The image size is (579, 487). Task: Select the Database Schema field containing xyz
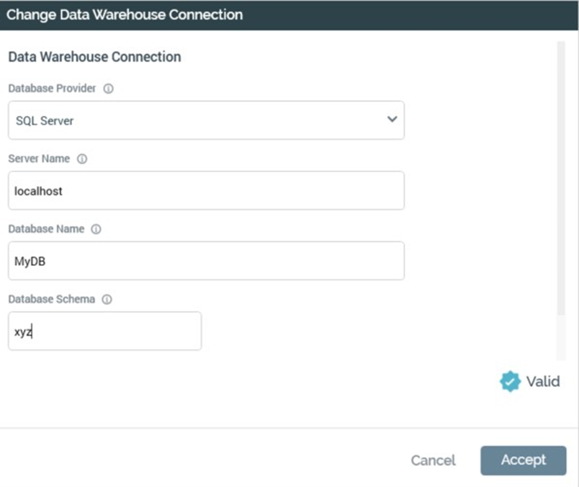(105, 331)
